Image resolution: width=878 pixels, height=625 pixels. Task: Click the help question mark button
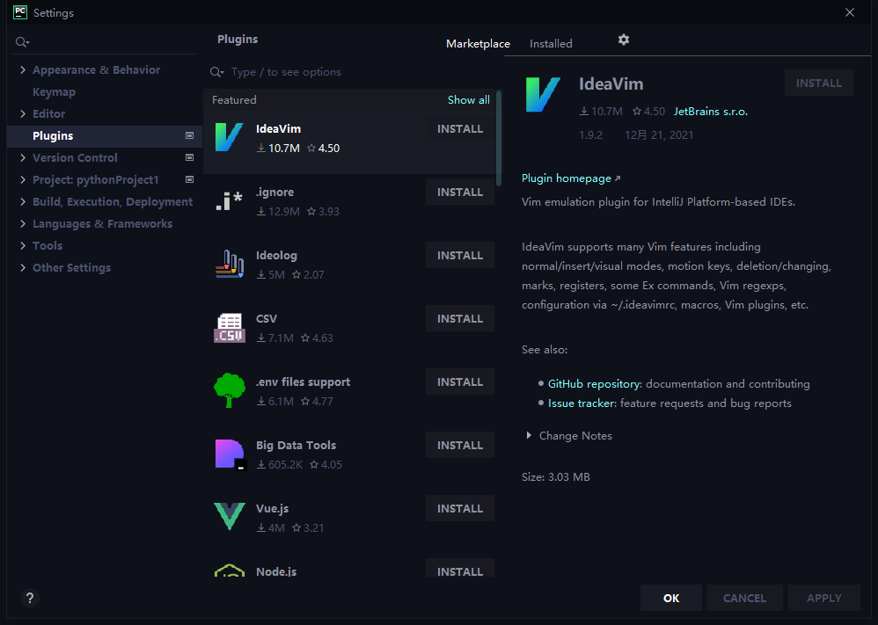30,598
